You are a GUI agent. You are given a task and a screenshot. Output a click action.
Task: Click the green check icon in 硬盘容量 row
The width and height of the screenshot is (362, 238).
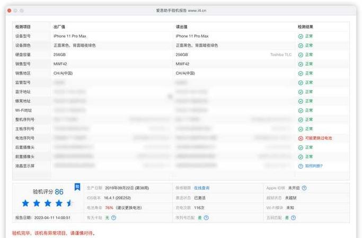click(x=301, y=55)
